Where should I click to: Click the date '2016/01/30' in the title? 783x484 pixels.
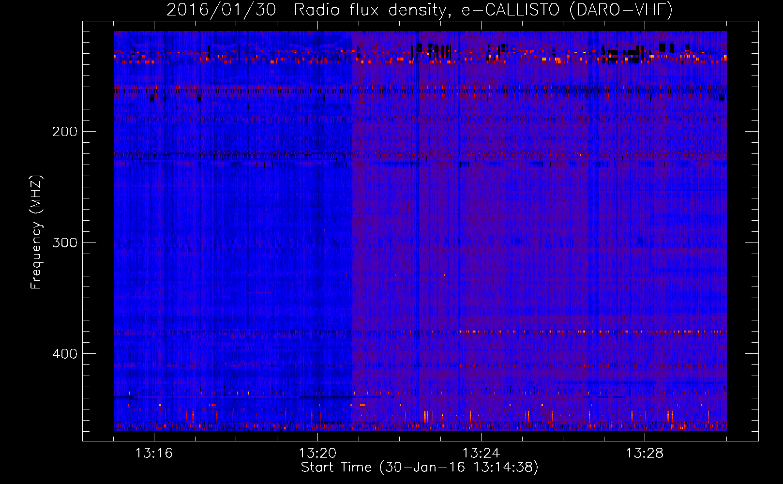tap(222, 10)
